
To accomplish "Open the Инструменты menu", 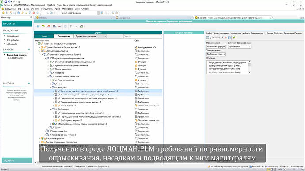I will coord(47,9).
